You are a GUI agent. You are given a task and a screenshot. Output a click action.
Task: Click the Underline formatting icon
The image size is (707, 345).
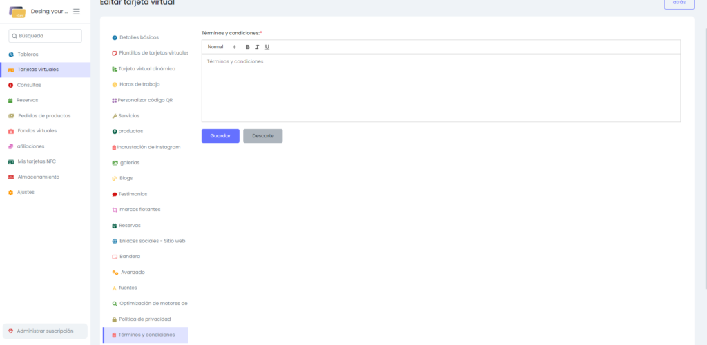click(x=267, y=47)
